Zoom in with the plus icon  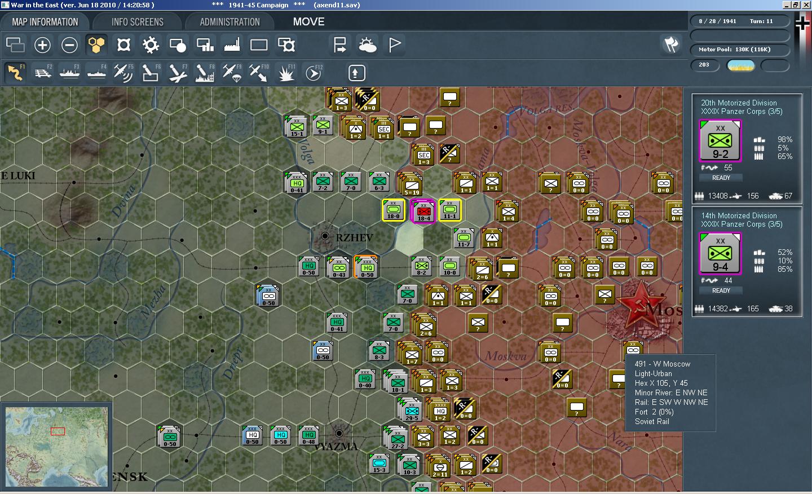(x=42, y=45)
